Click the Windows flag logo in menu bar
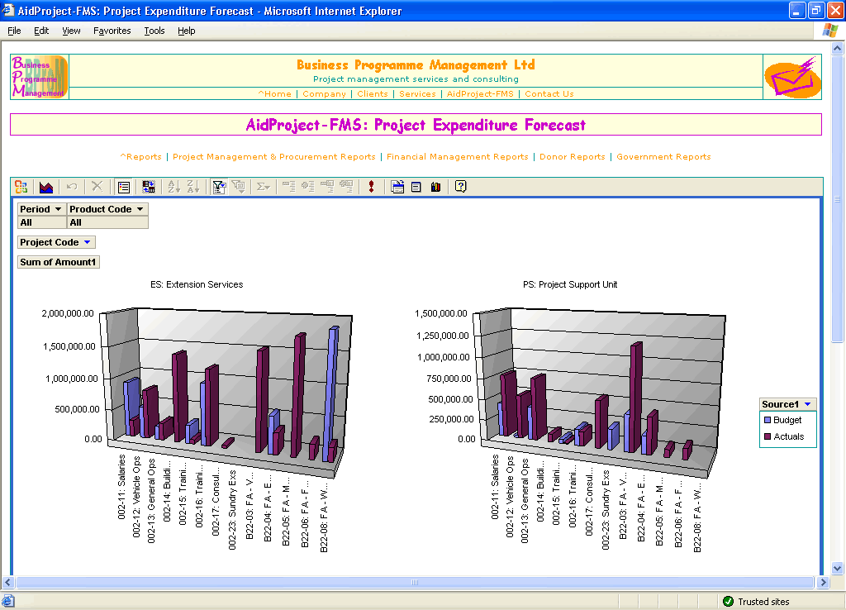Screen dimensions: 846x610 pos(829,31)
